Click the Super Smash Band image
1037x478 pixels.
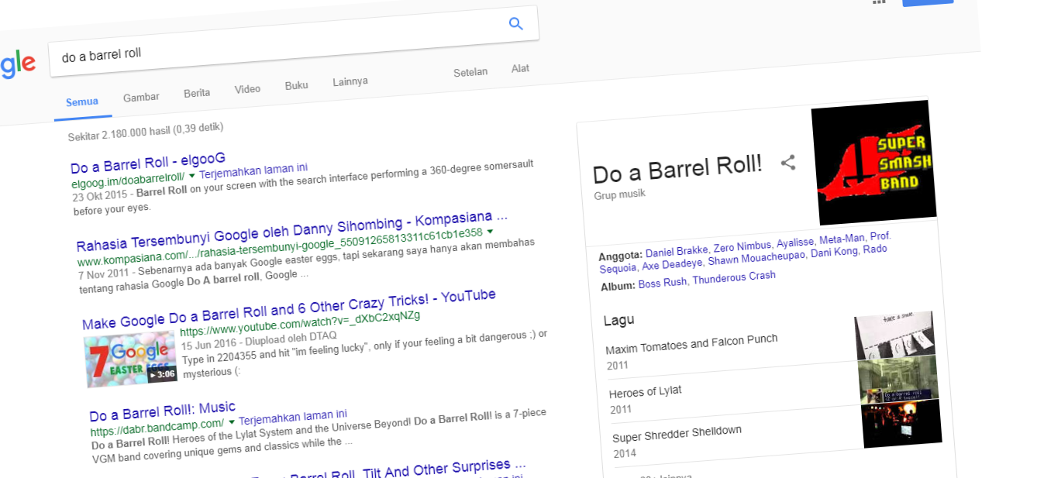(875, 164)
